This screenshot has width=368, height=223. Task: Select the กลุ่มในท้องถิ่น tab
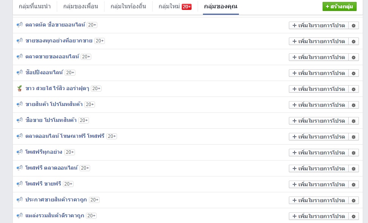pos(128,6)
